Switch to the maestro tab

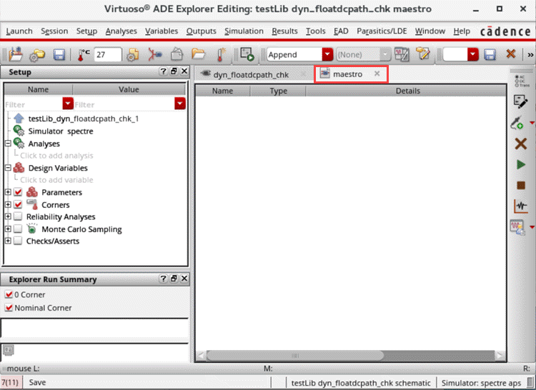point(347,74)
